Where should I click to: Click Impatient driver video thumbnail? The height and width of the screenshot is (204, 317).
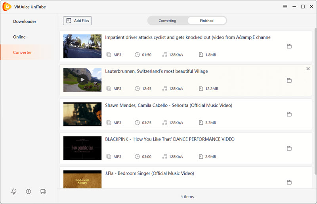[x=82, y=46]
